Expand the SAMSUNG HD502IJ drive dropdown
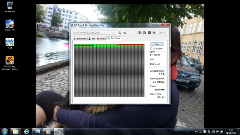The image size is (240, 135). (x=94, y=33)
